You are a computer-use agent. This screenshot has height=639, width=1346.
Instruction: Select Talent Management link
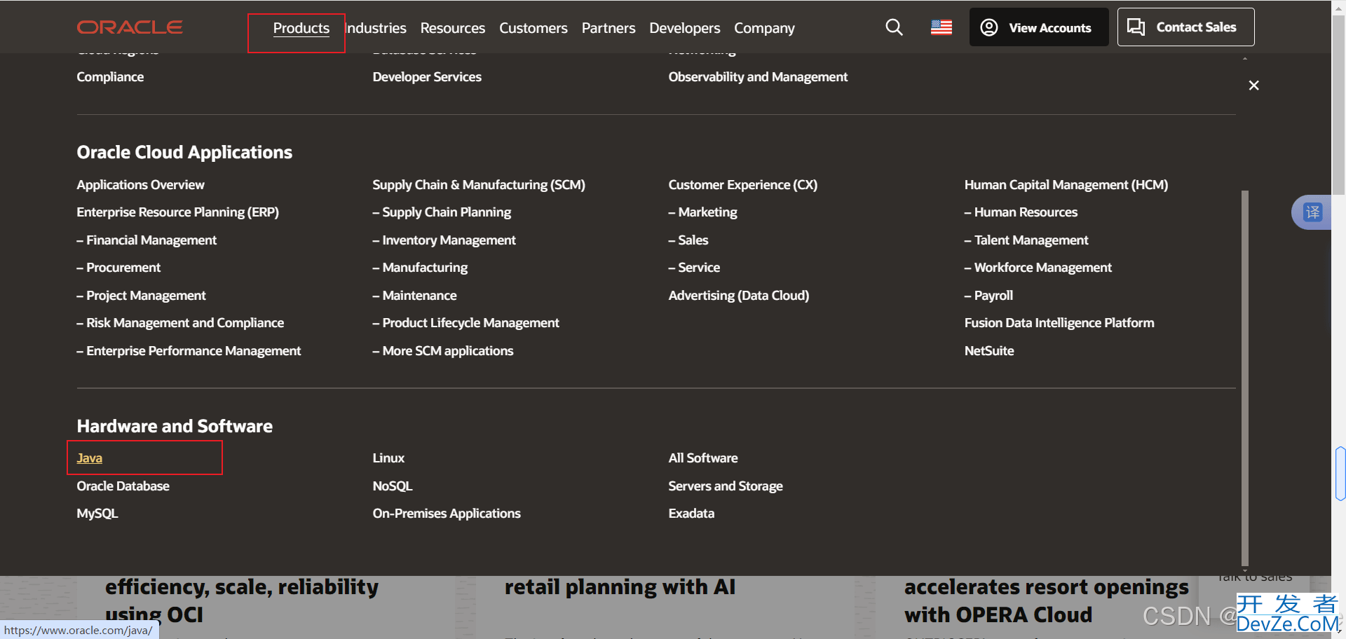[1026, 240]
